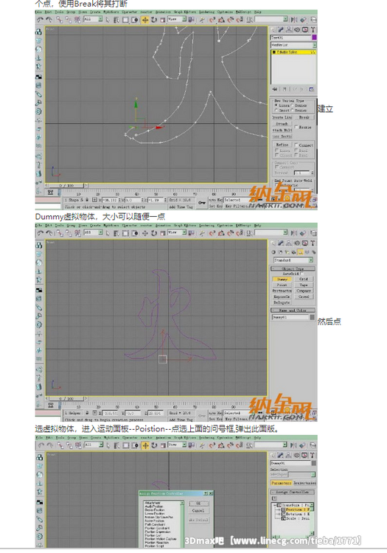This screenshot has height=553, width=387.
Task: Click Assign Controller icon above Transform tree
Action: pyautogui.click(x=274, y=498)
